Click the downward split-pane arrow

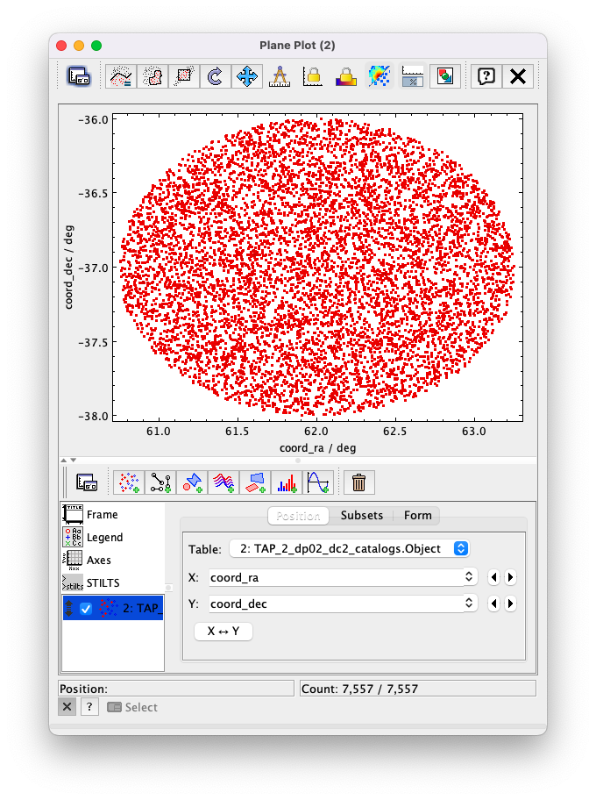pyautogui.click(x=74, y=461)
